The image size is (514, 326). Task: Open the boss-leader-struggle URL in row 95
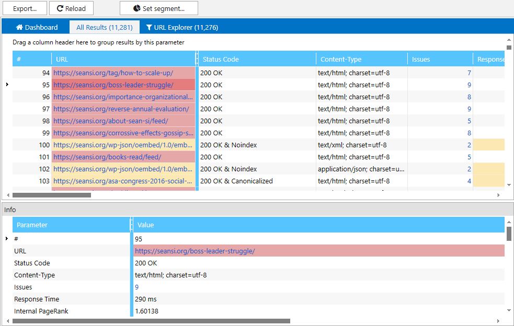coord(113,85)
